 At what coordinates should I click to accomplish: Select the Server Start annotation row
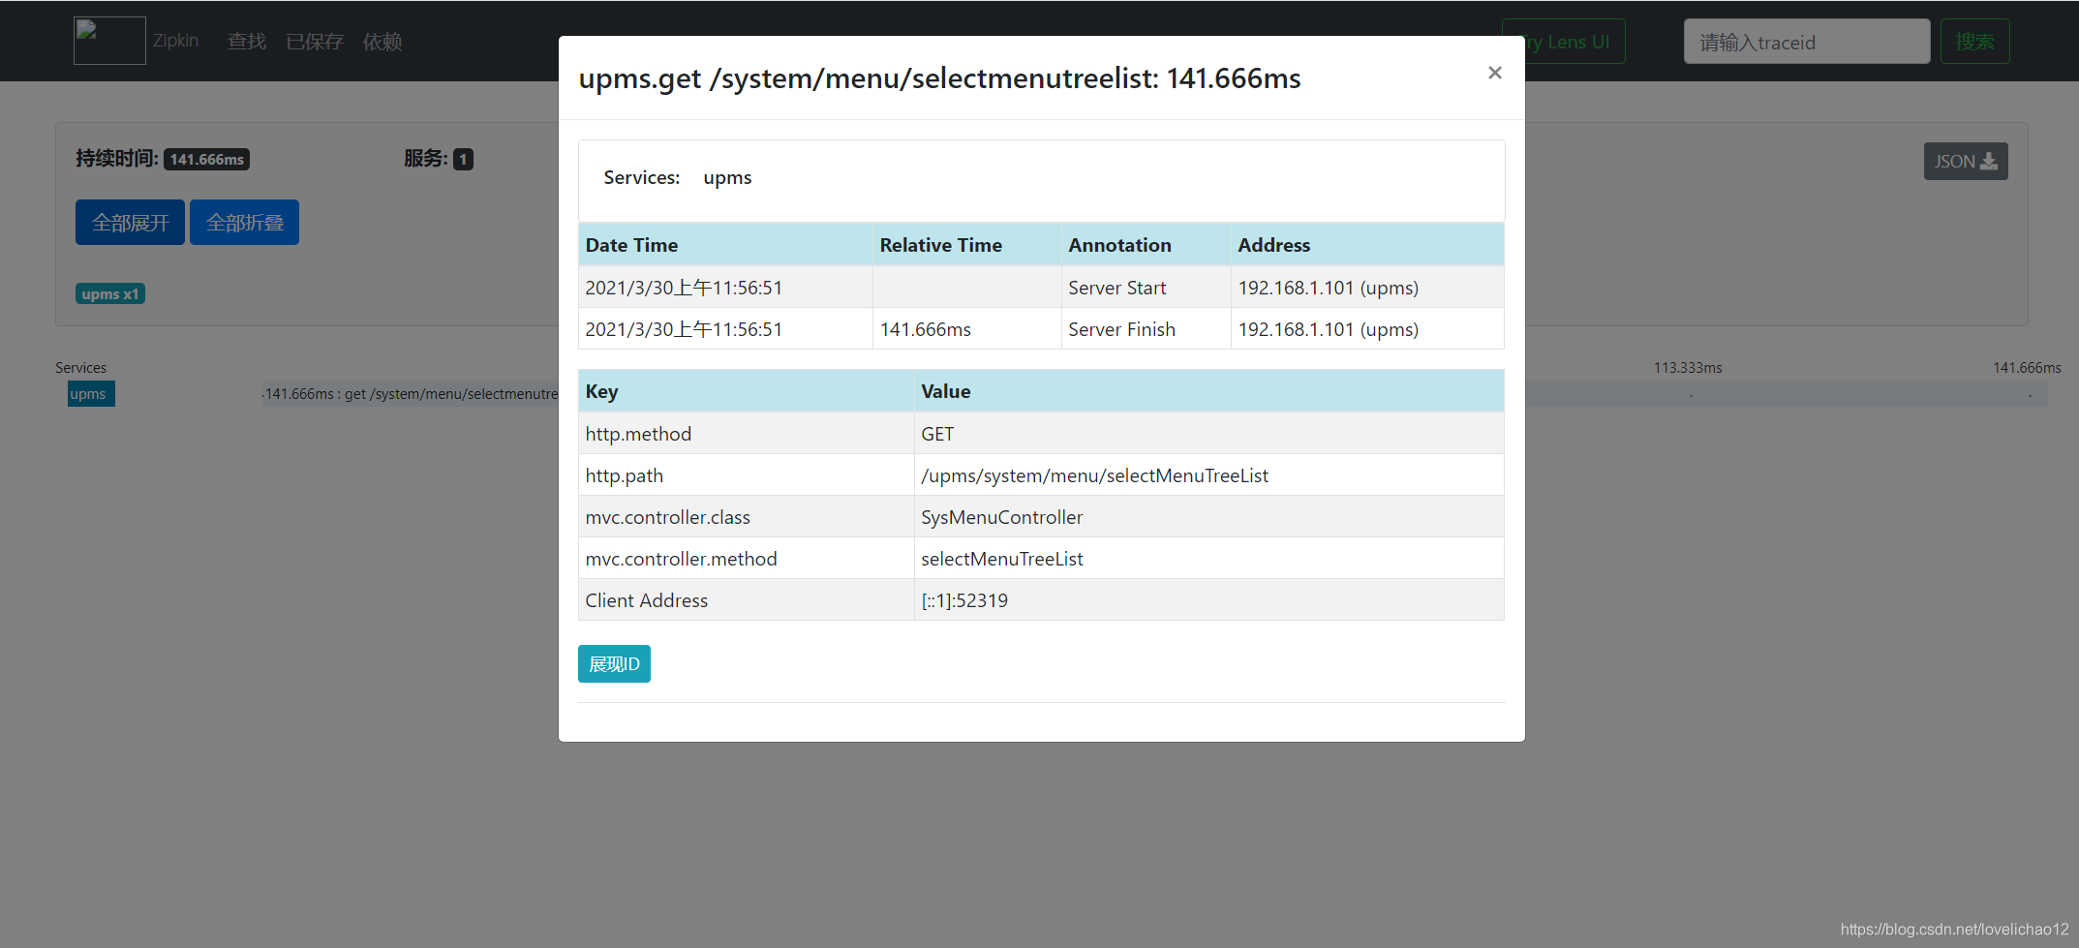[1117, 287]
